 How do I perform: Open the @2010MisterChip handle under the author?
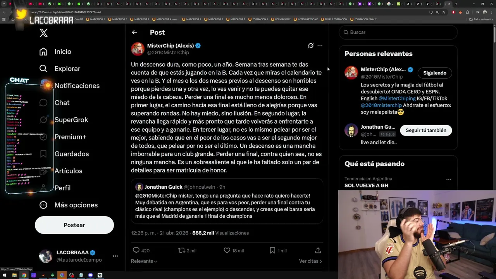click(x=168, y=53)
